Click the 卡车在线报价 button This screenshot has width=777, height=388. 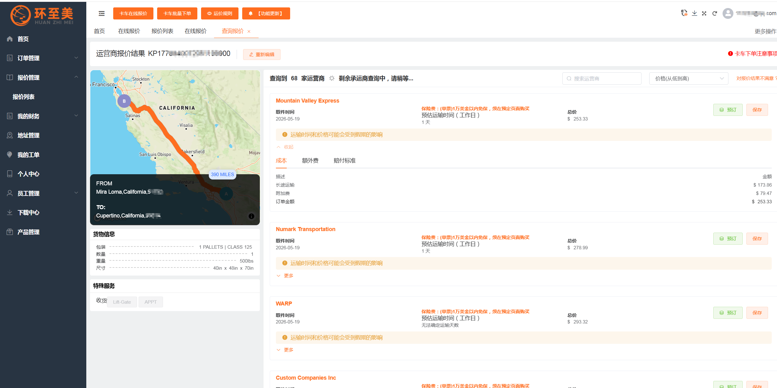tap(133, 14)
